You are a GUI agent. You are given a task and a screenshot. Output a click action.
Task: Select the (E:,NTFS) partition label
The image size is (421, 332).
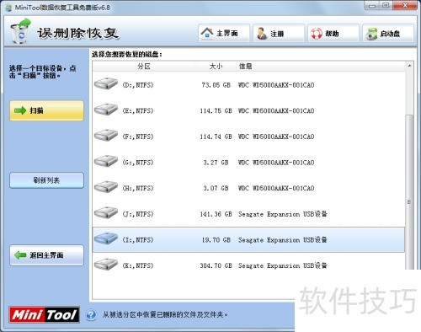pyautogui.click(x=138, y=111)
